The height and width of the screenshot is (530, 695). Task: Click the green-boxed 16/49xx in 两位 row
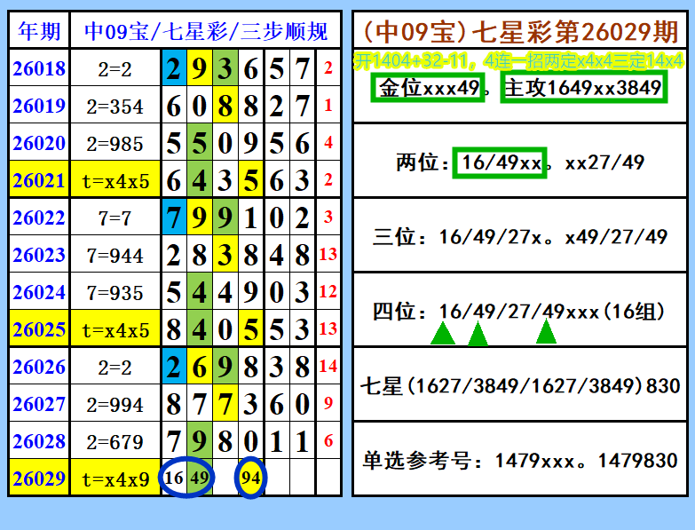click(x=498, y=162)
